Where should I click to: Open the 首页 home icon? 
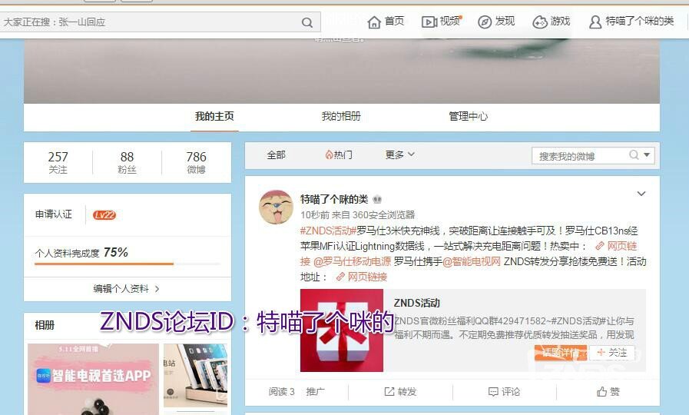tap(374, 22)
